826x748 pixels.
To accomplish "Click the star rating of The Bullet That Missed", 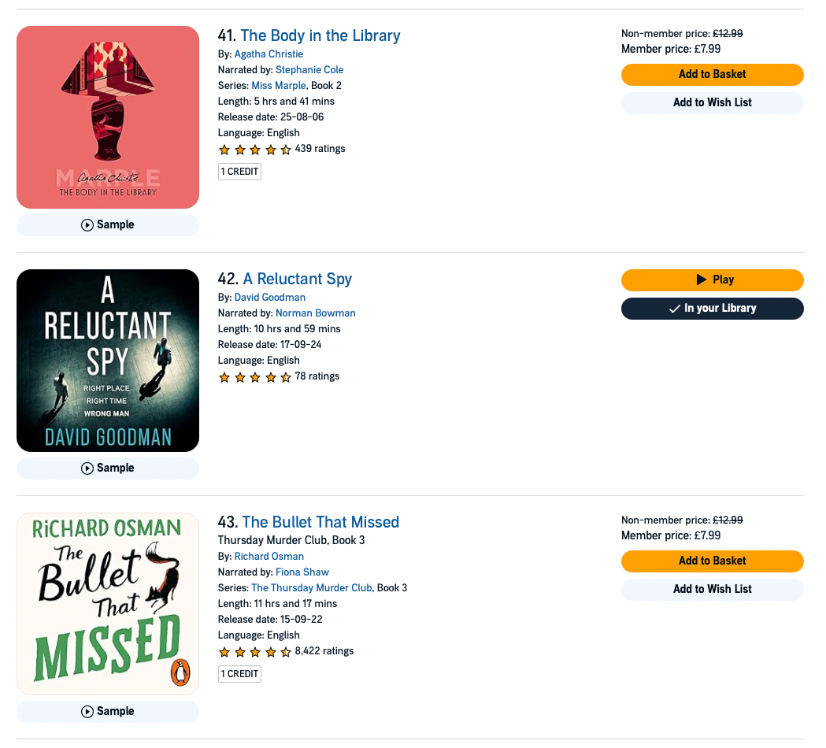I will coord(255,653).
